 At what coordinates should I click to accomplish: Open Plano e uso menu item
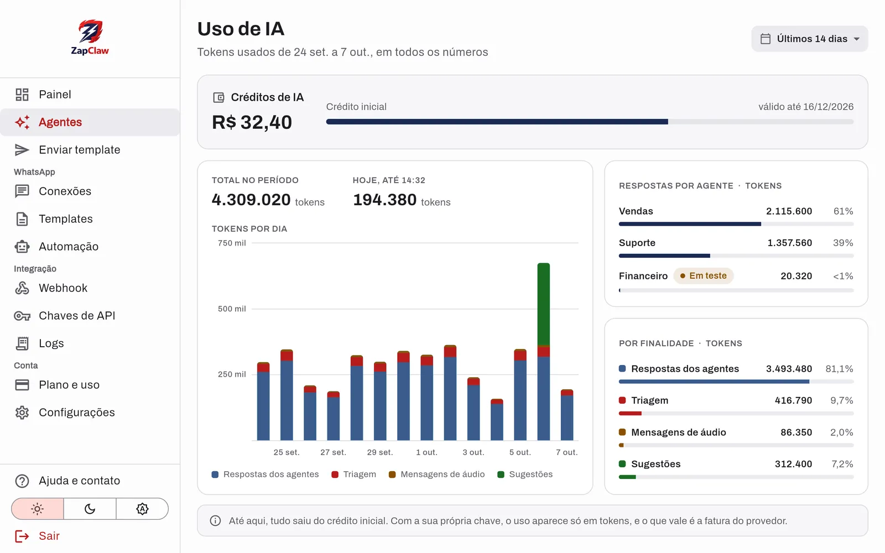(90, 385)
